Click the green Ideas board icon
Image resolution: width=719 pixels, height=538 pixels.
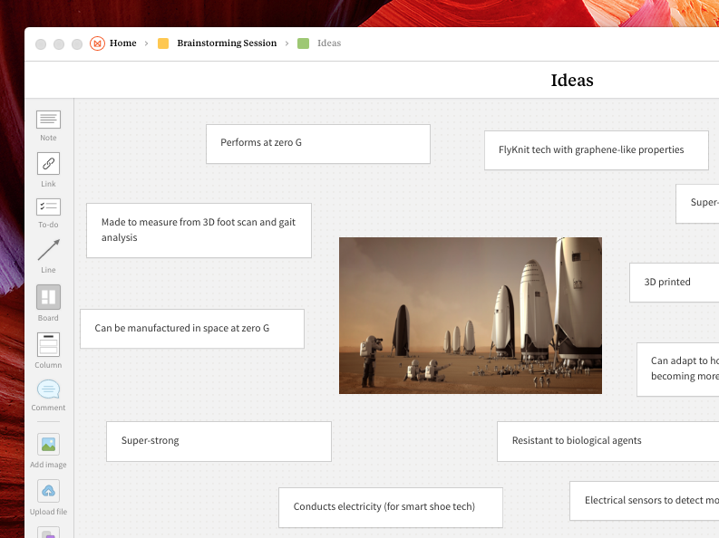pos(303,43)
